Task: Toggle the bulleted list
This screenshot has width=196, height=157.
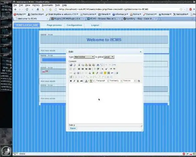Action: [71, 69]
